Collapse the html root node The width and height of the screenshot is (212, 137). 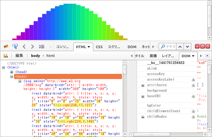coord(3,67)
